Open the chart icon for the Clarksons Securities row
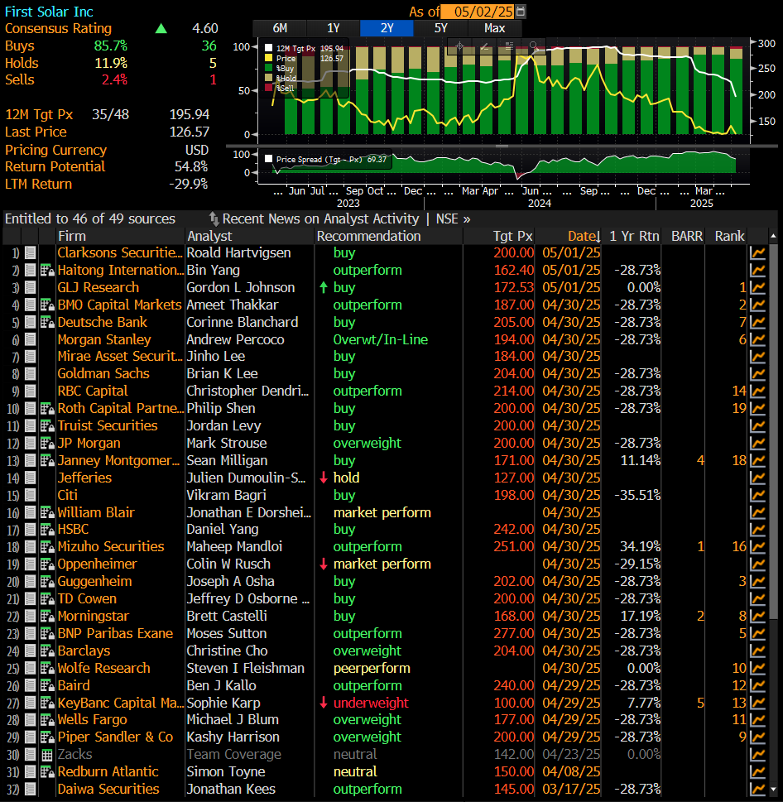The height and width of the screenshot is (802, 783). [x=757, y=252]
